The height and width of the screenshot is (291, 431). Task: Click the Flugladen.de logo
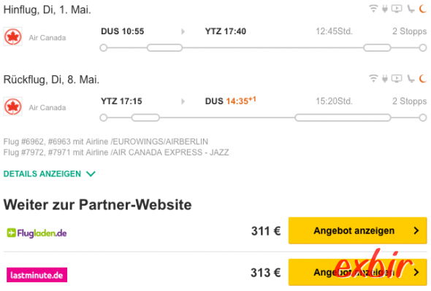[x=37, y=233]
